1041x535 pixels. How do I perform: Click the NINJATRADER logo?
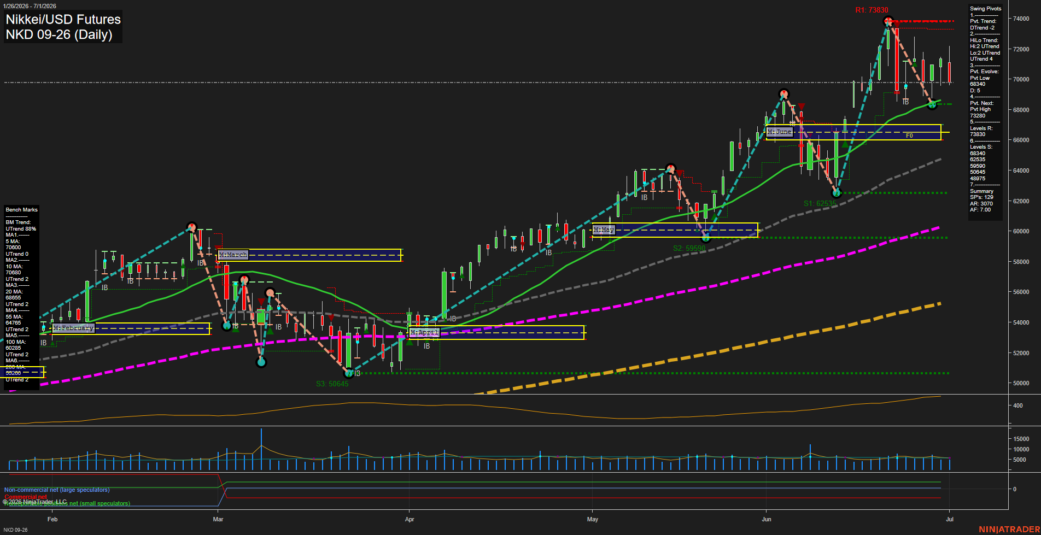coord(1008,530)
